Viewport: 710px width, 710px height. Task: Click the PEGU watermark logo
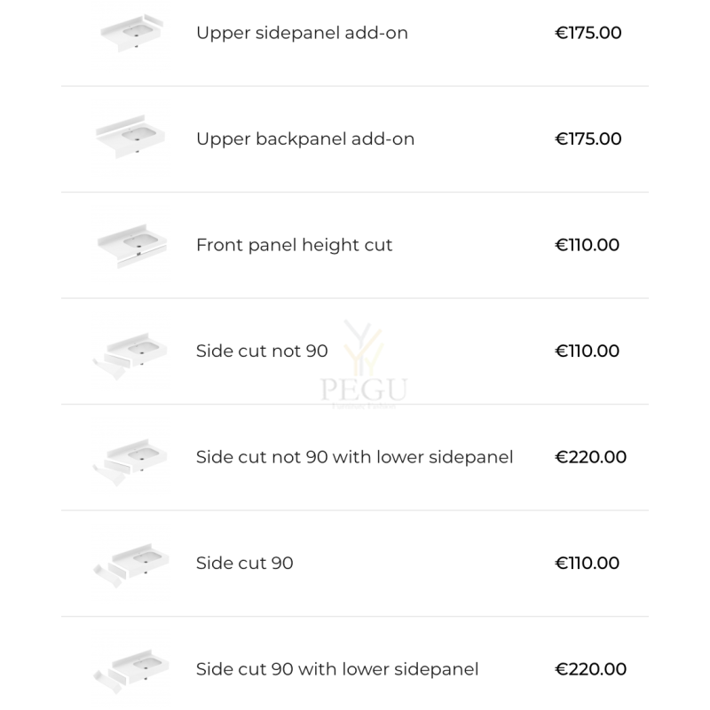[364, 364]
